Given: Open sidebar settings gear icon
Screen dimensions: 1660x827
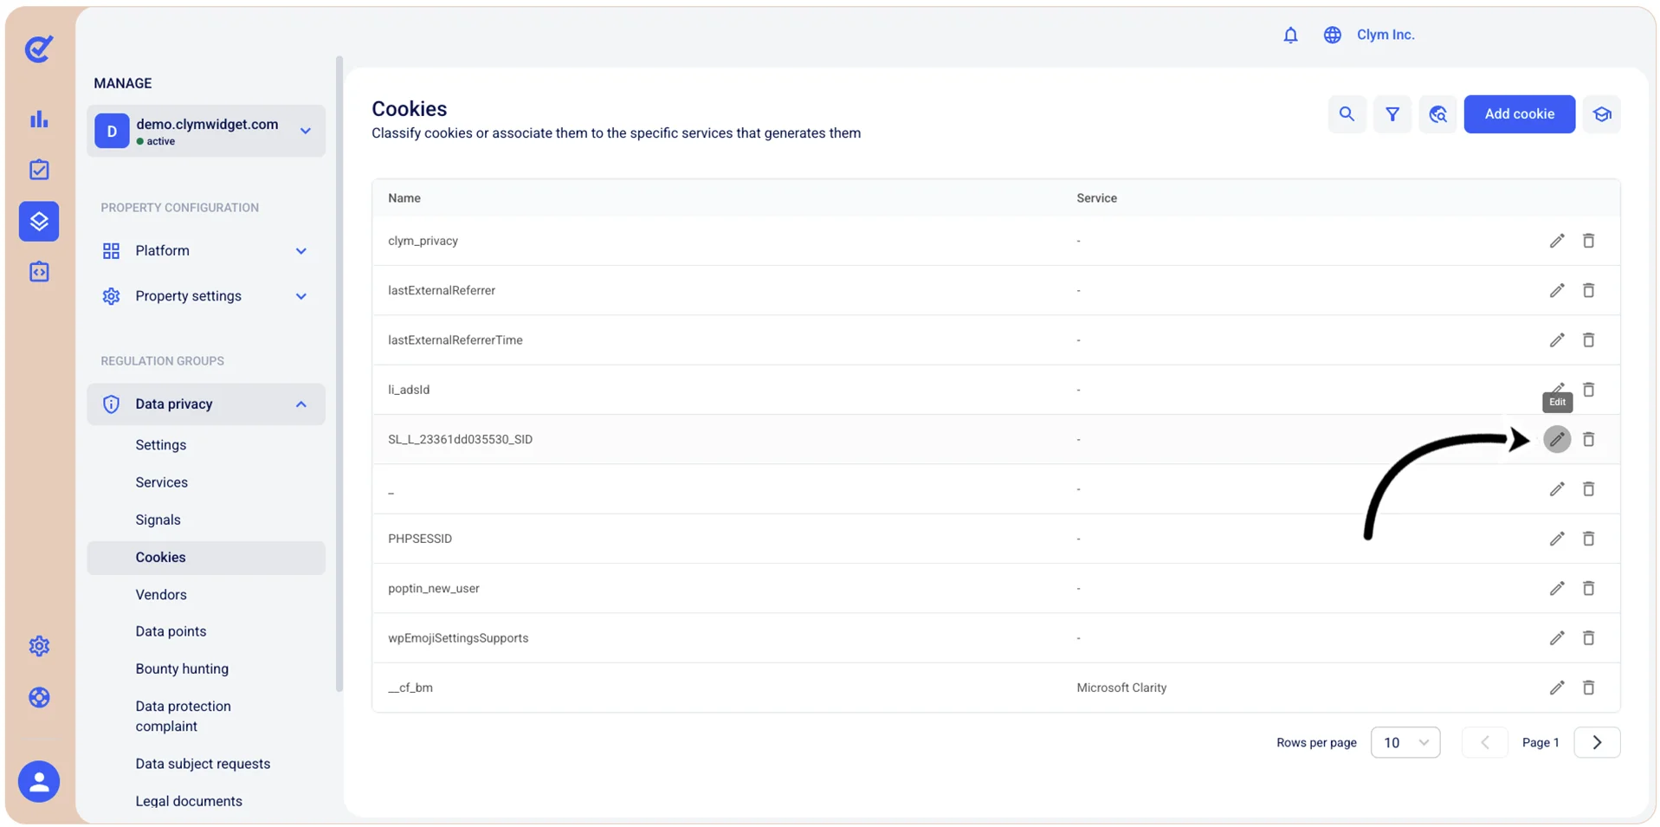Looking at the screenshot, I should point(39,646).
